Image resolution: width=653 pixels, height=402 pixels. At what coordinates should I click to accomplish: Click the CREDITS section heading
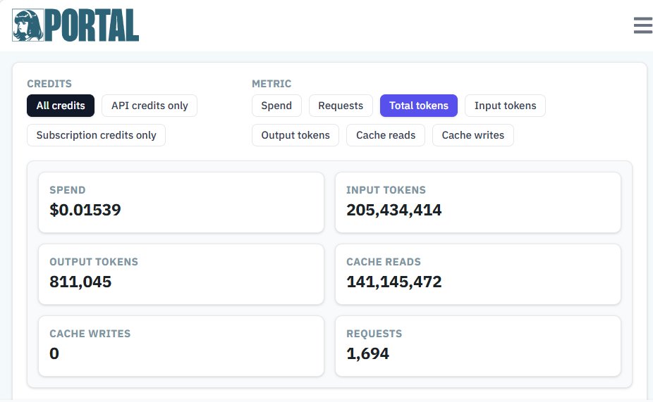click(x=49, y=84)
